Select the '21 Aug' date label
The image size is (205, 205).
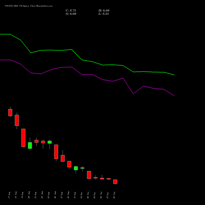(36, 195)
